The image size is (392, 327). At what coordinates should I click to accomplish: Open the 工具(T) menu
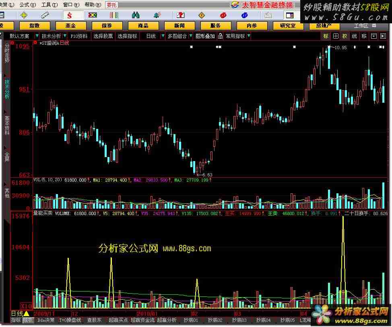[x=50, y=4]
